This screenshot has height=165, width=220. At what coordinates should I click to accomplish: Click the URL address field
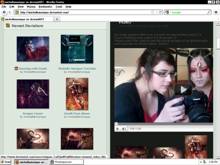(84, 12)
